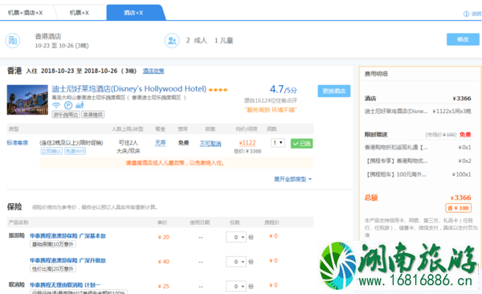This screenshot has width=482, height=294.
Task: Open Disney's Hollywood Hotel title link
Action: [129, 89]
